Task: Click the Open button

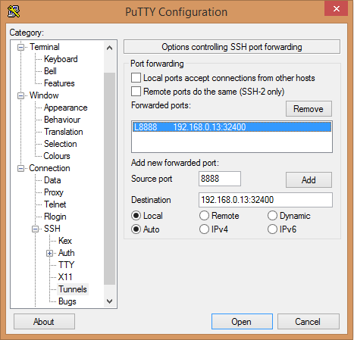Action: coord(242,322)
